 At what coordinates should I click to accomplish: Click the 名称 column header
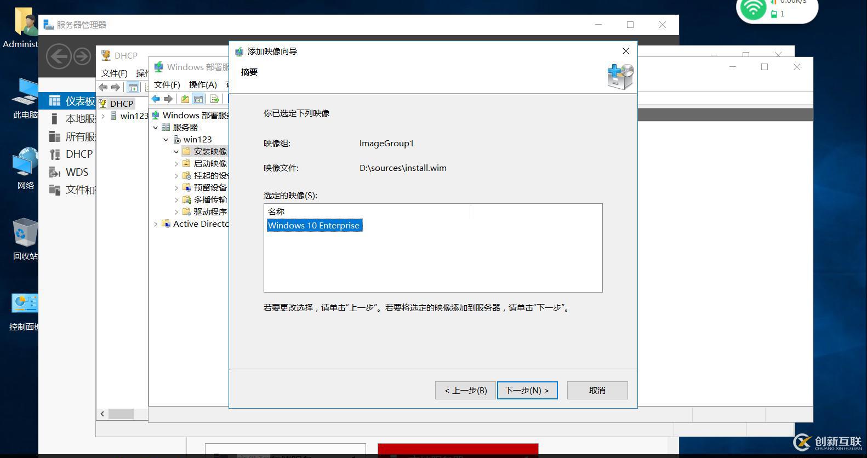(x=367, y=211)
